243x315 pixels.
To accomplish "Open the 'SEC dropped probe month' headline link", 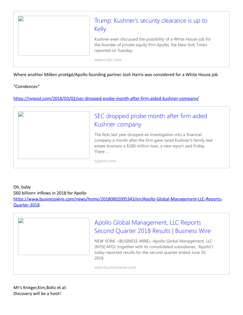I will [150, 120].
